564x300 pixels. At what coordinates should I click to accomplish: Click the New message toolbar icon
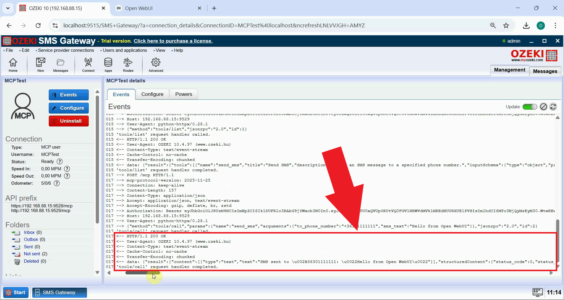41,65
